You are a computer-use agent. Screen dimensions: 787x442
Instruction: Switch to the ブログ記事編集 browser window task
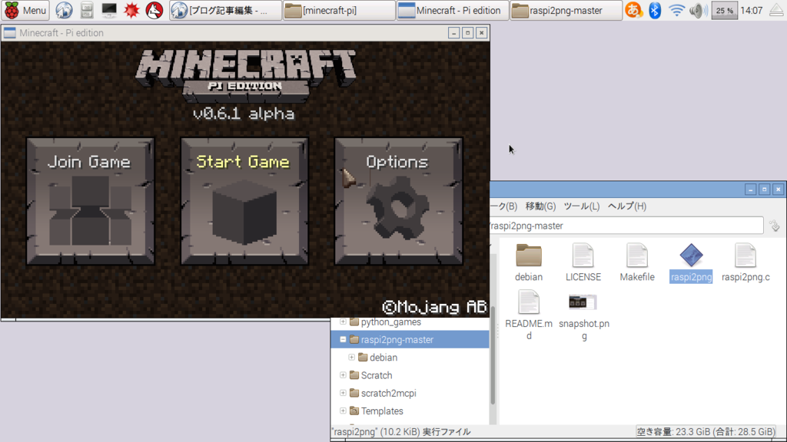point(225,10)
